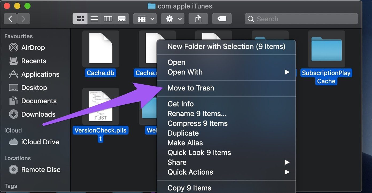Click the iCloud sidebar heading
Image resolution: width=372 pixels, height=193 pixels.
coord(13,131)
